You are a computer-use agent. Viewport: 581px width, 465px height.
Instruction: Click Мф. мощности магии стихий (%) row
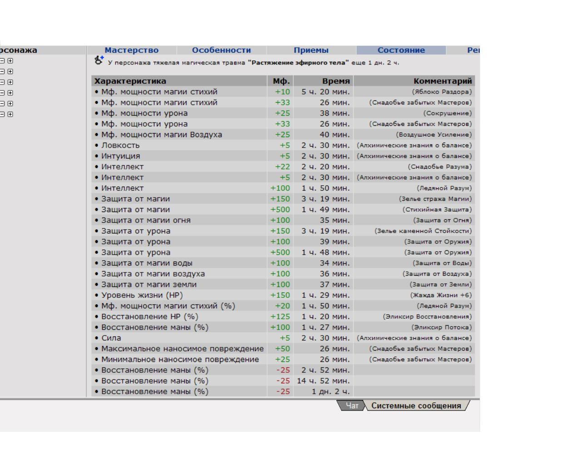283,306
